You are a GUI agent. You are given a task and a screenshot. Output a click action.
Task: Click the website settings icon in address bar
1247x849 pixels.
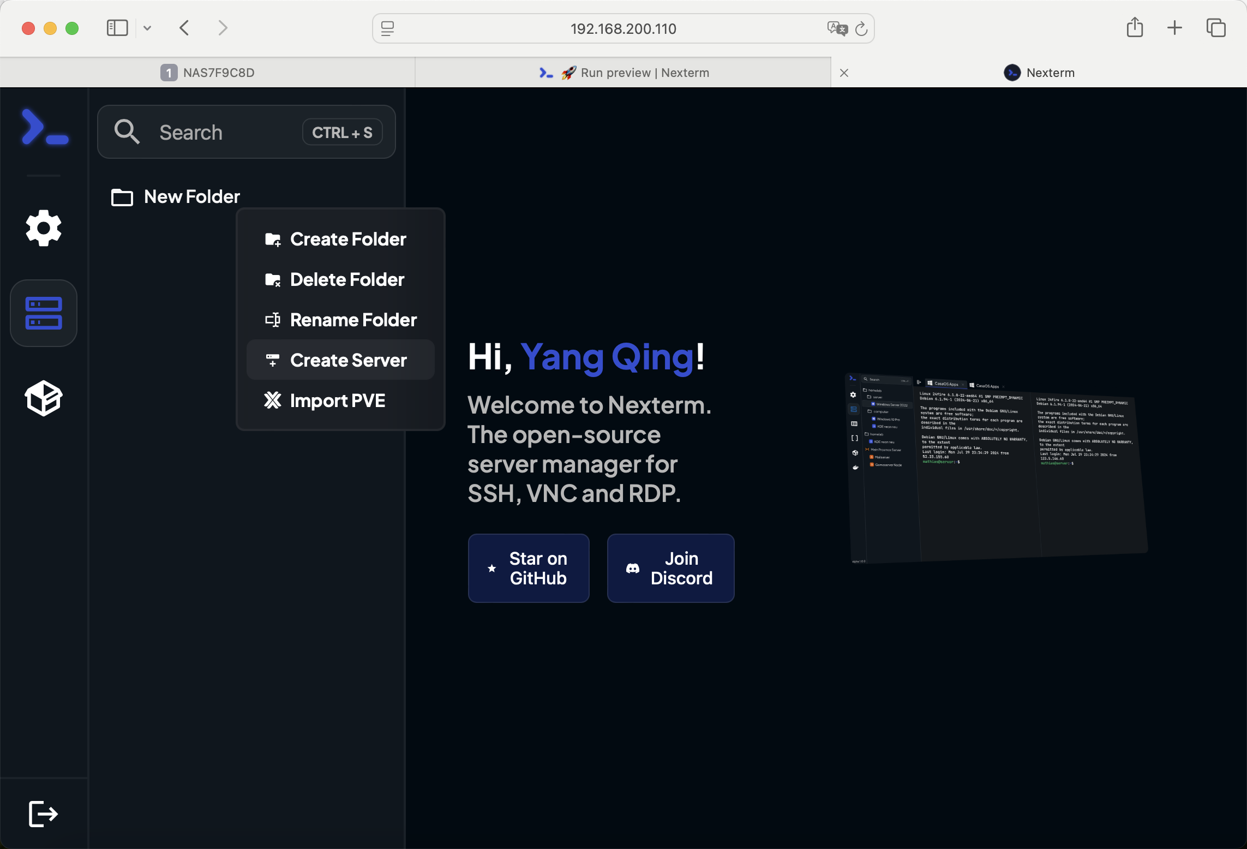click(x=387, y=28)
